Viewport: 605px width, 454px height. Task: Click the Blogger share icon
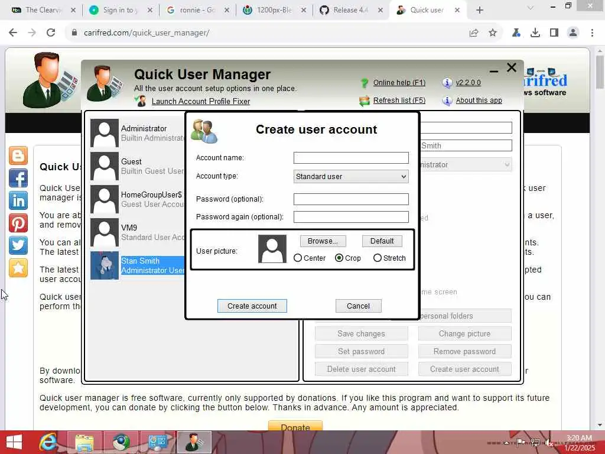pyautogui.click(x=18, y=155)
